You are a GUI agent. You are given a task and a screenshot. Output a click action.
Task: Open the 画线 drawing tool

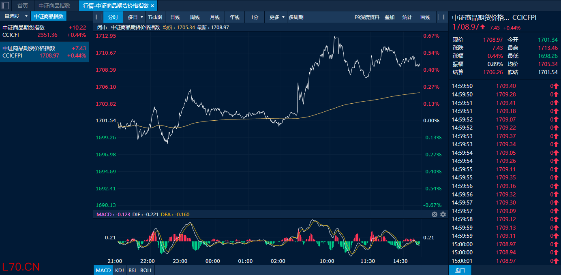[425, 17]
